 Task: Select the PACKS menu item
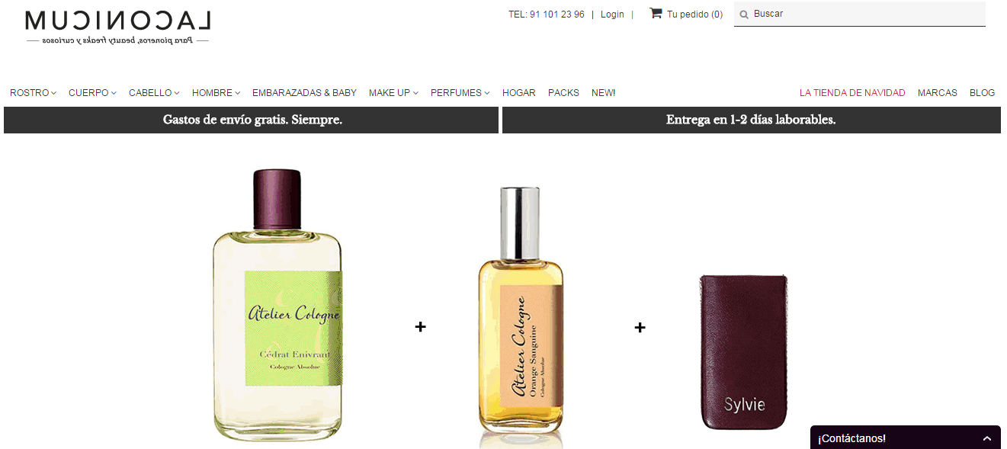click(563, 93)
